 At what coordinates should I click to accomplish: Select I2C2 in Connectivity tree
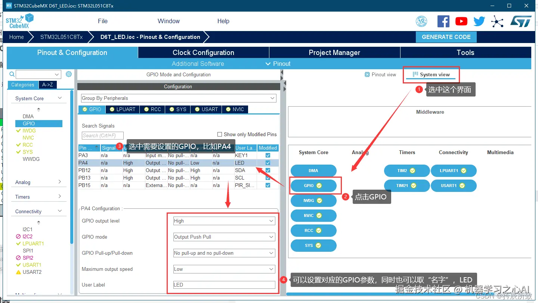click(x=27, y=236)
